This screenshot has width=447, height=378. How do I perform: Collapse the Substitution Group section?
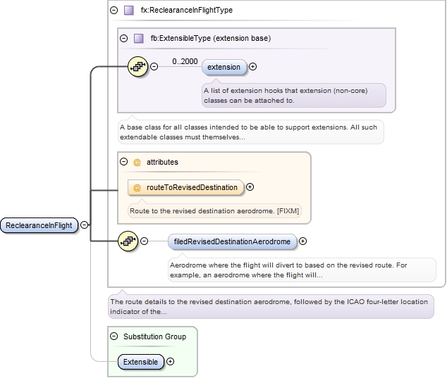114,336
